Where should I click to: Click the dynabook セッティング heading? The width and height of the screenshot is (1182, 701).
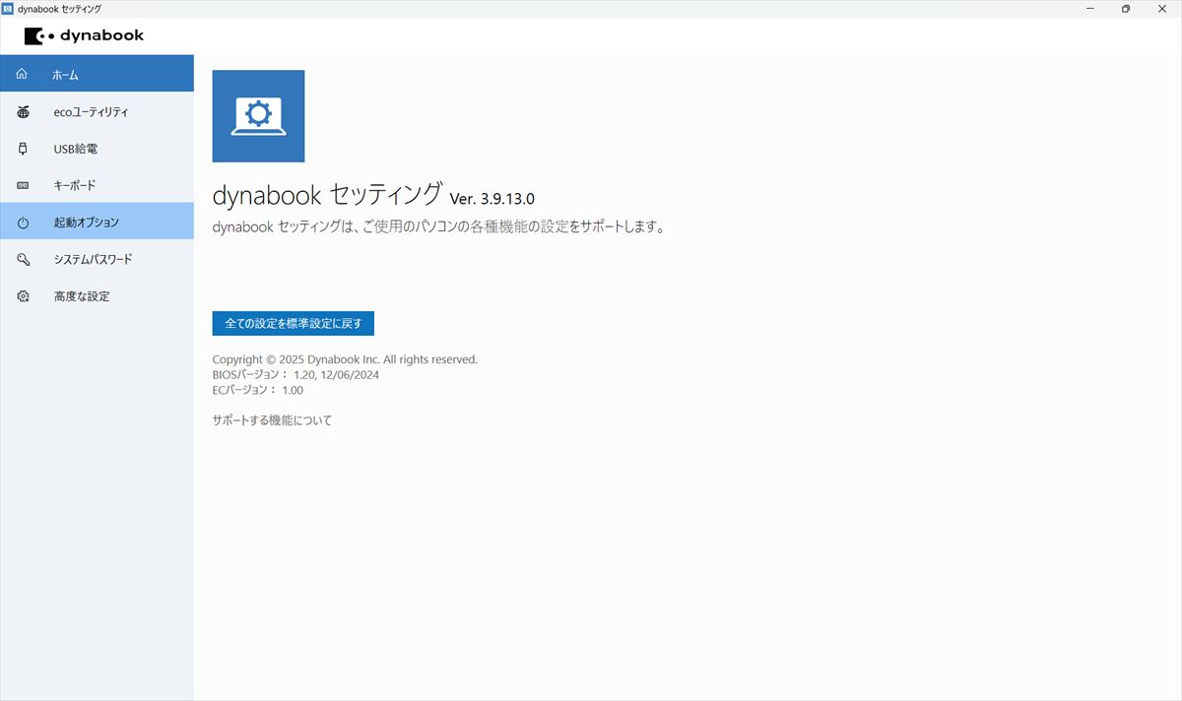pyautogui.click(x=328, y=194)
